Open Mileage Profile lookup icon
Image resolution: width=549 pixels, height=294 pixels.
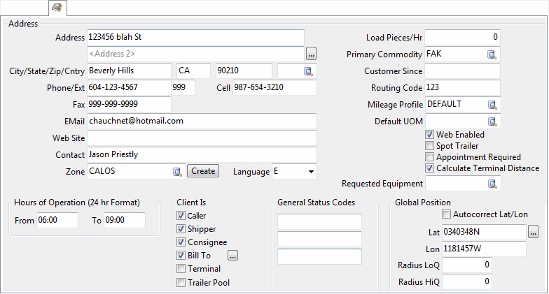point(492,105)
